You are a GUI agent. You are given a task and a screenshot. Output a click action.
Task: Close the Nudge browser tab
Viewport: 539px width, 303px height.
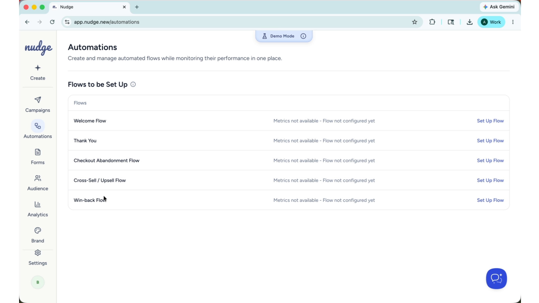pyautogui.click(x=124, y=7)
